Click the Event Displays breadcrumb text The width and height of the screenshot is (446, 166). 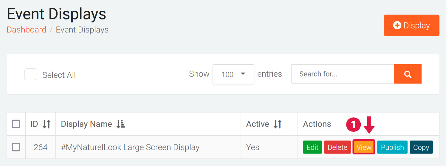82,30
